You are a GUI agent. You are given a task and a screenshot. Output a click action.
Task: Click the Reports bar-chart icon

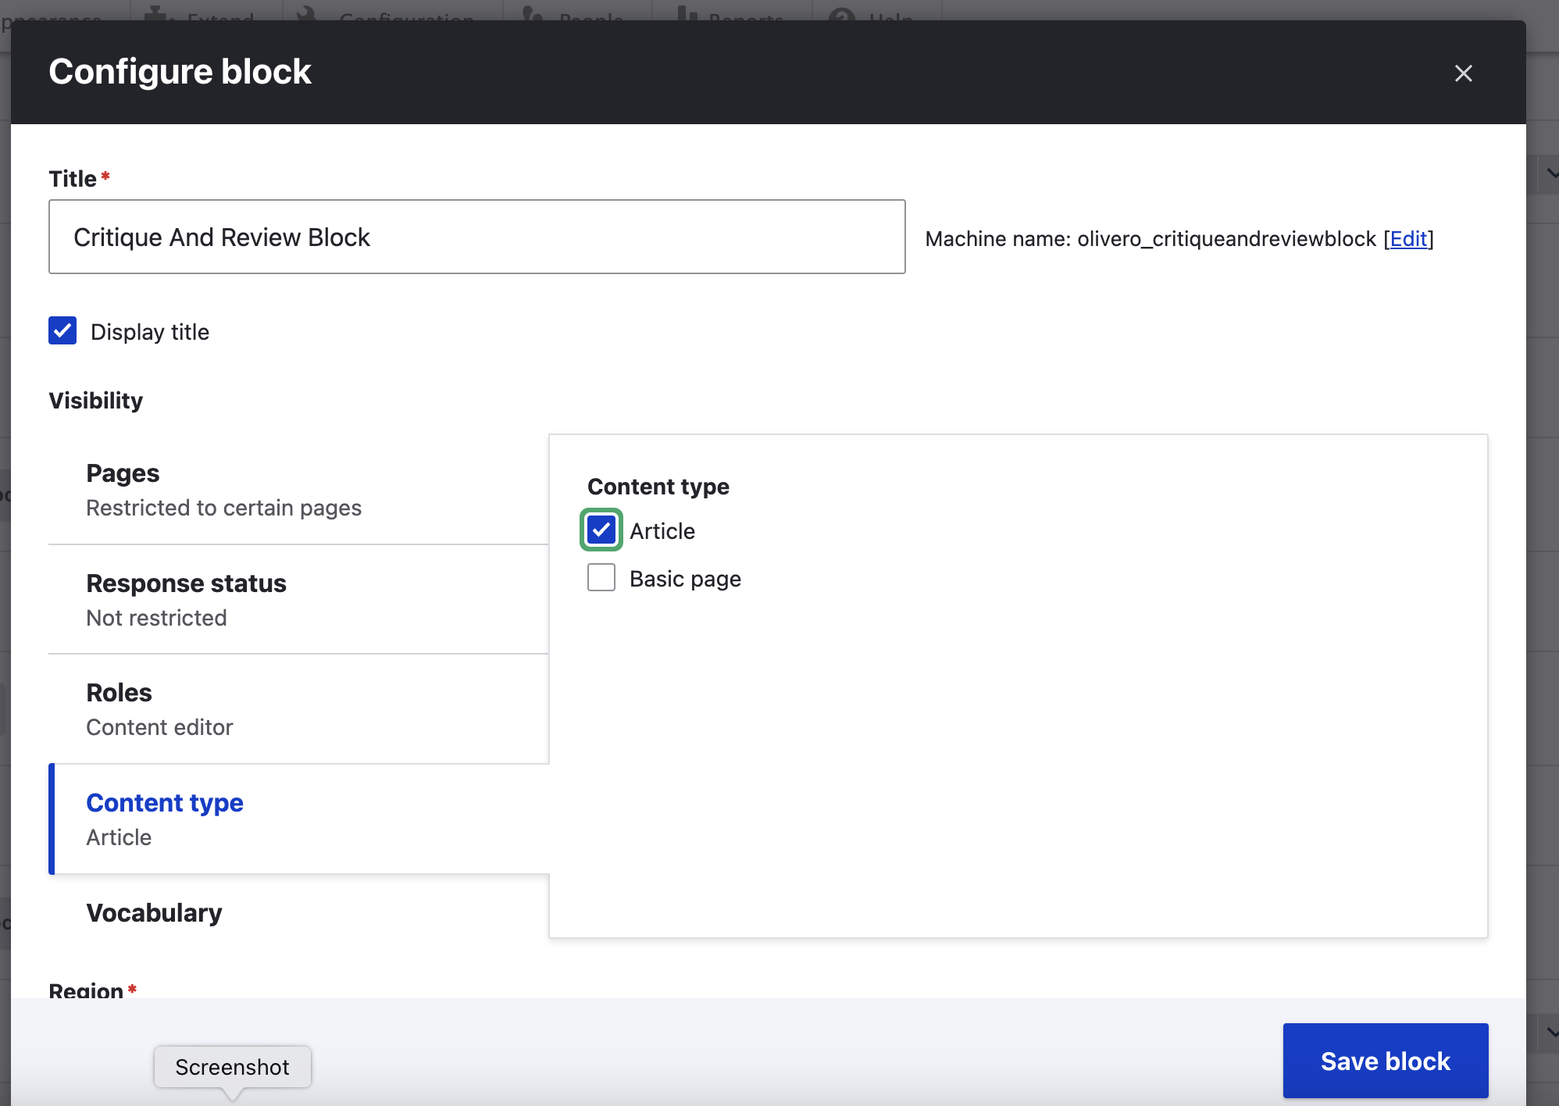(x=687, y=12)
